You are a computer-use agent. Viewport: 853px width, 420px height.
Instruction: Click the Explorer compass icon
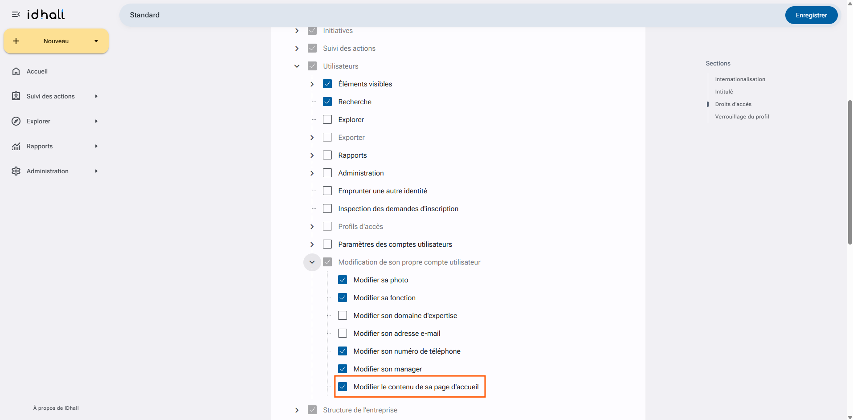(16, 121)
